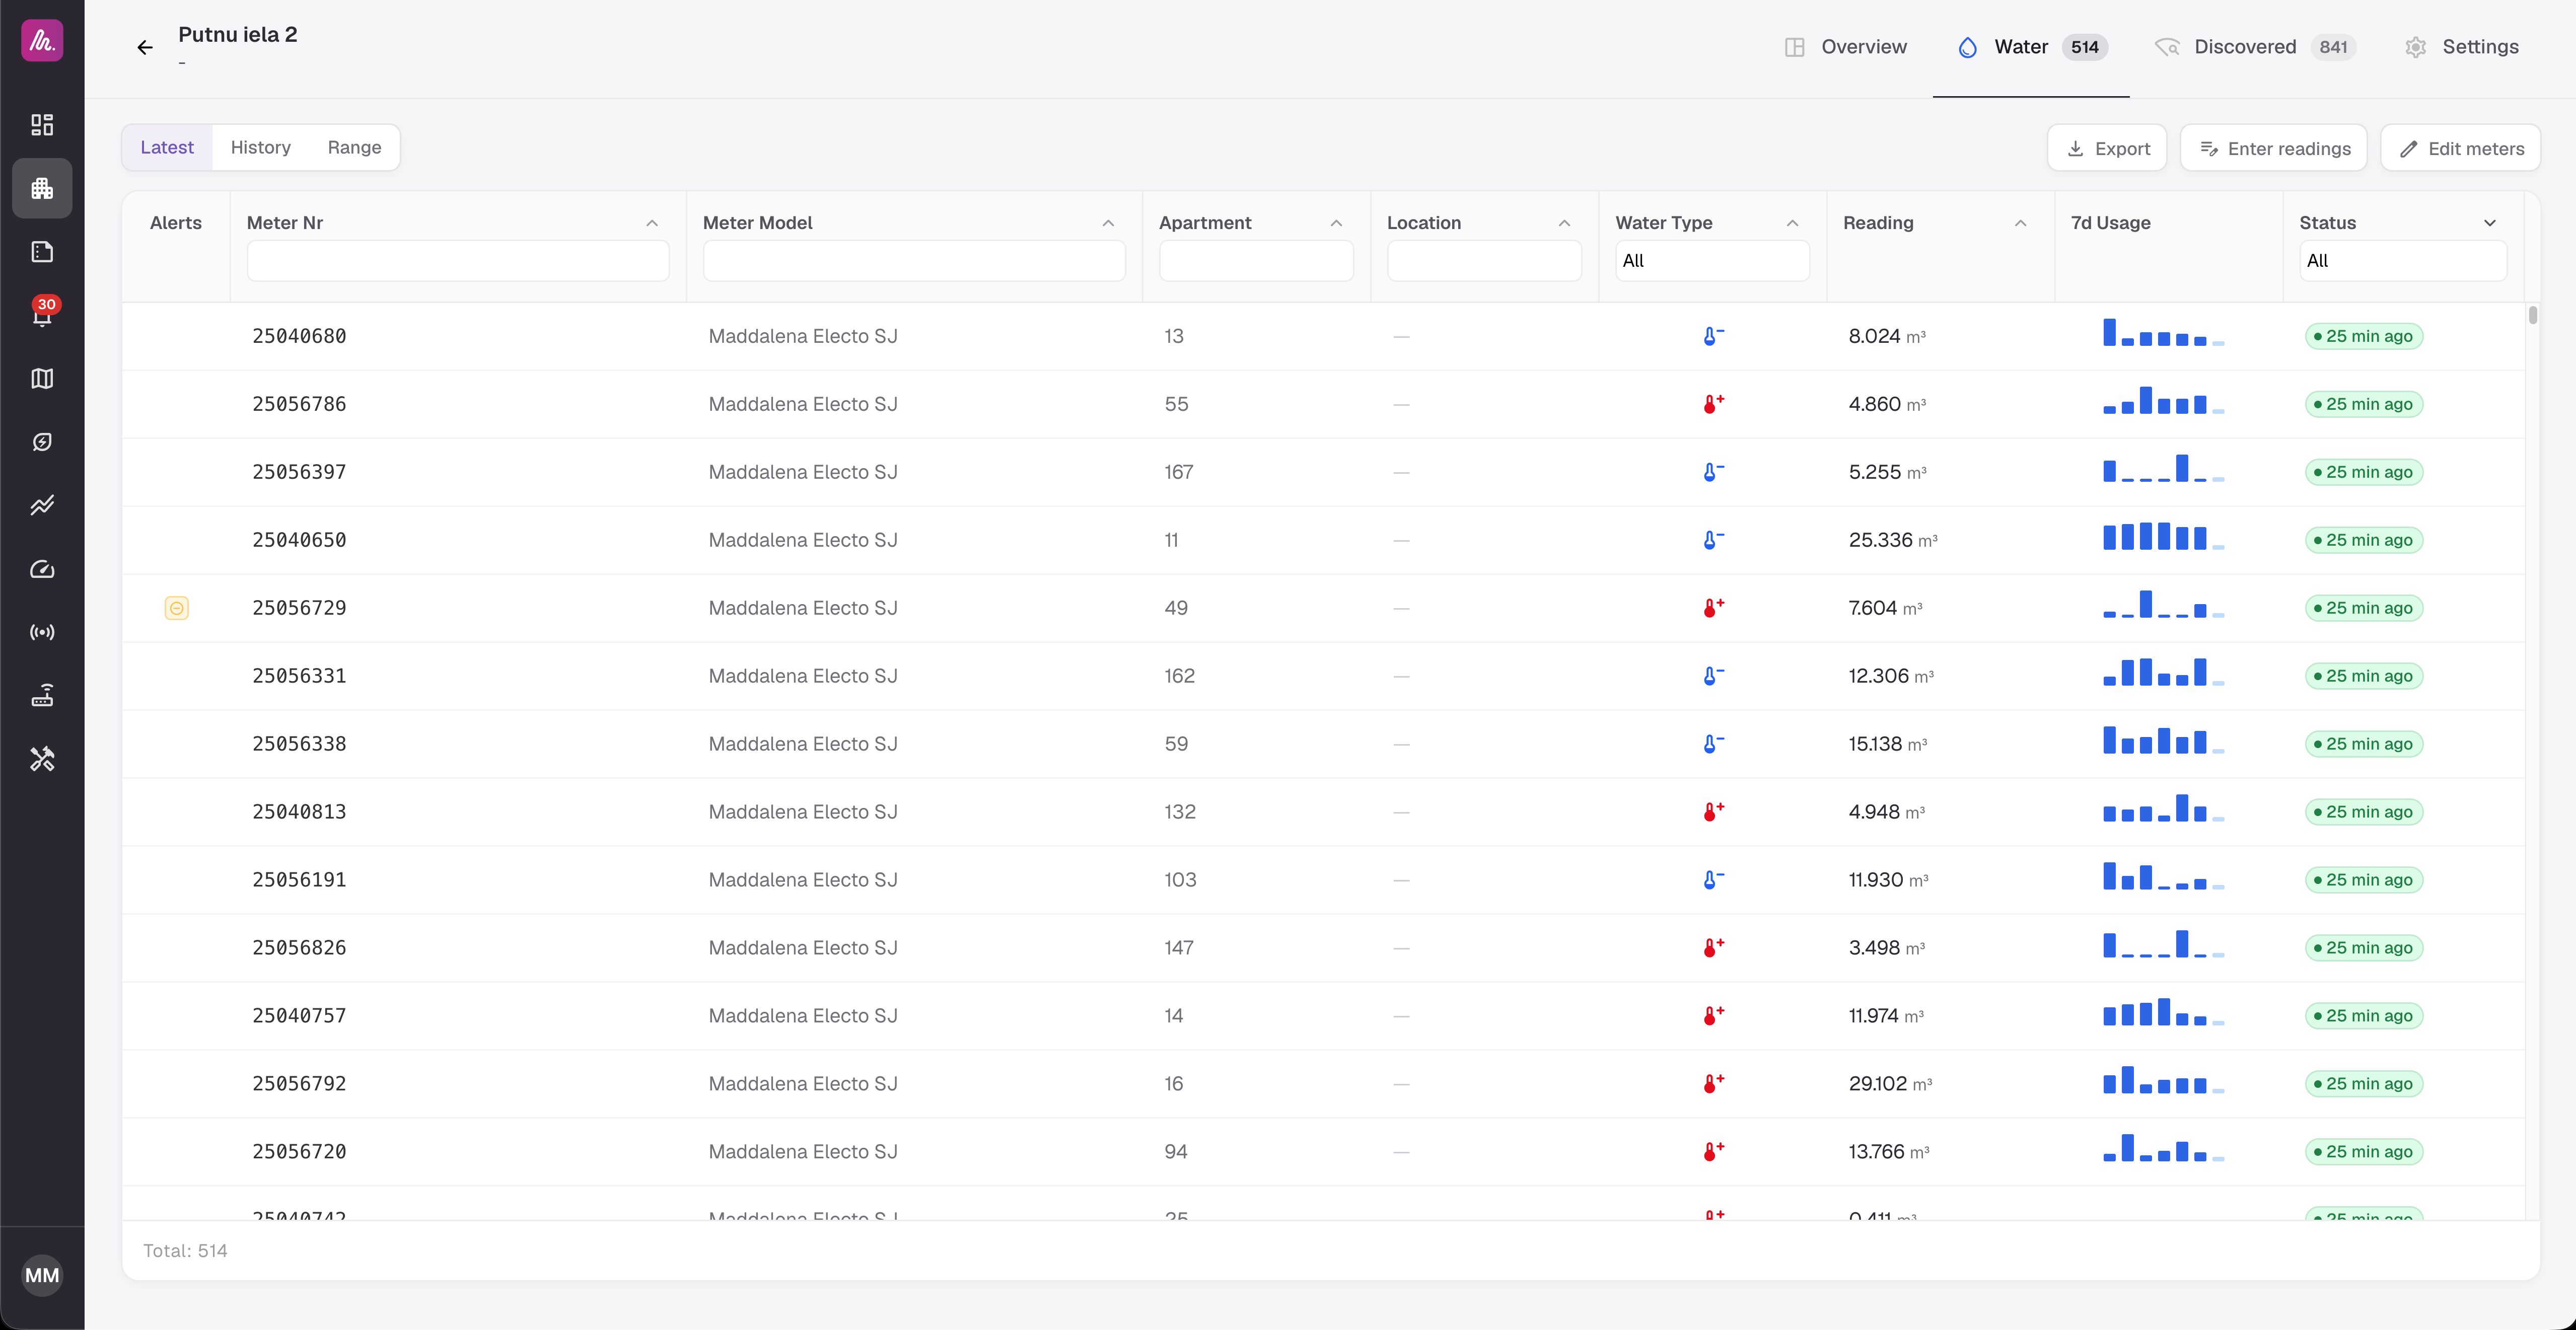Click status badge for meter 25056720

(2364, 1152)
